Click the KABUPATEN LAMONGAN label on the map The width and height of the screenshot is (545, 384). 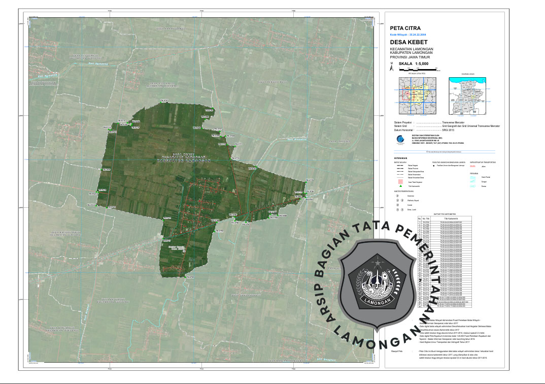(x=184, y=159)
